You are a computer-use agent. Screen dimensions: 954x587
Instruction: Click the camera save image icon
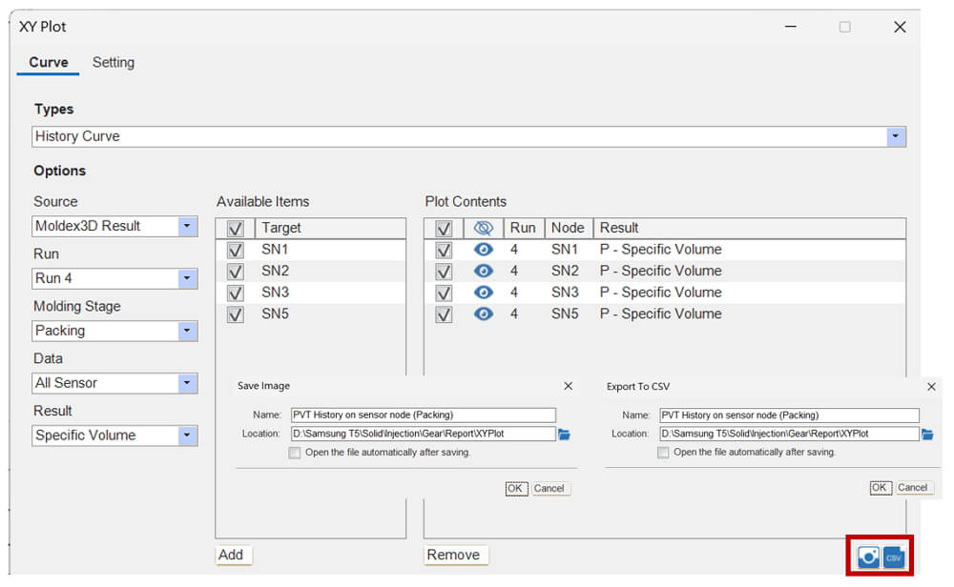click(x=868, y=556)
